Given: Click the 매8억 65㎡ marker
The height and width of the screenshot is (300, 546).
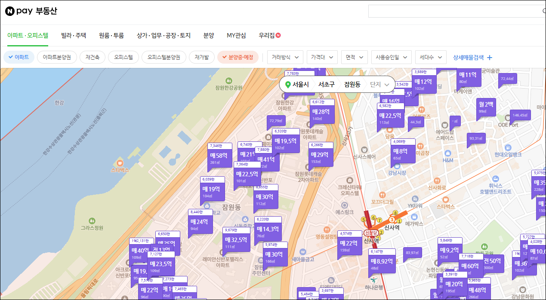Looking at the screenshot, I should tap(404, 153).
